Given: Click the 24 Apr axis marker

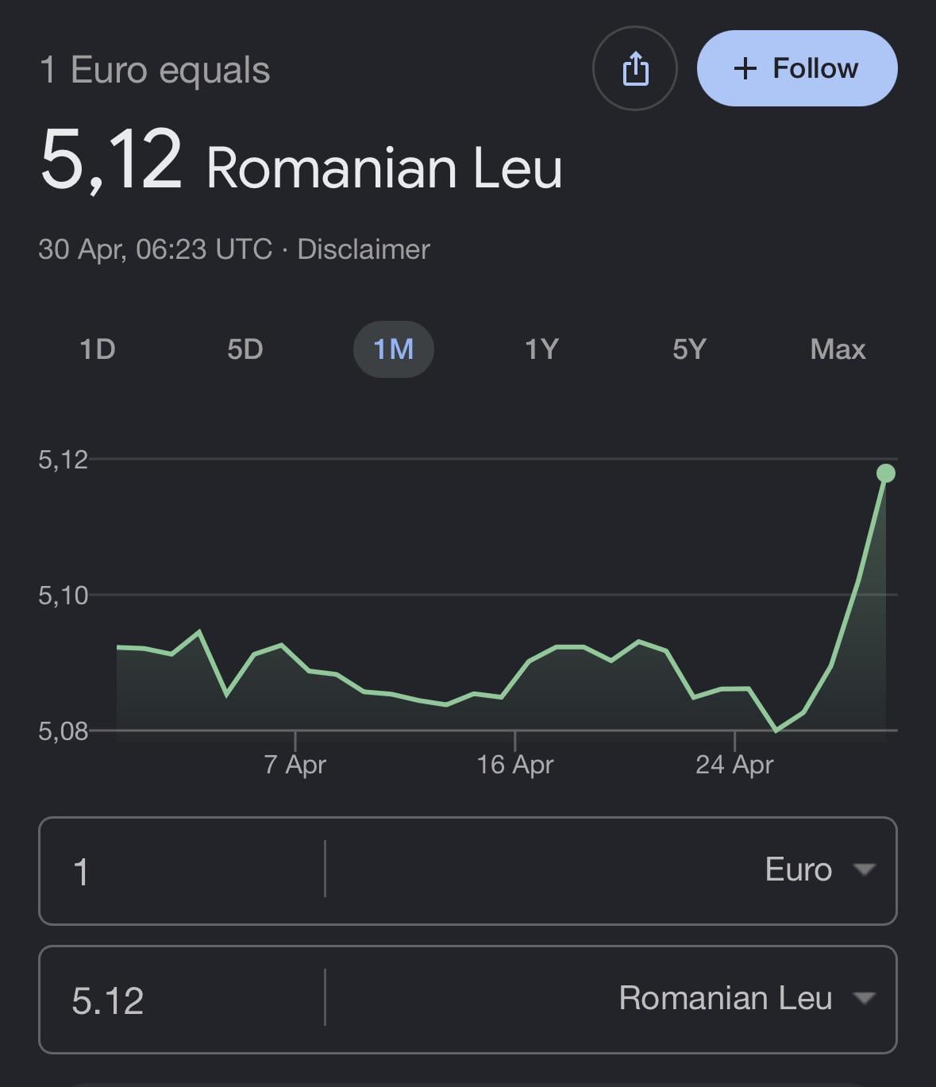Looking at the screenshot, I should (734, 764).
